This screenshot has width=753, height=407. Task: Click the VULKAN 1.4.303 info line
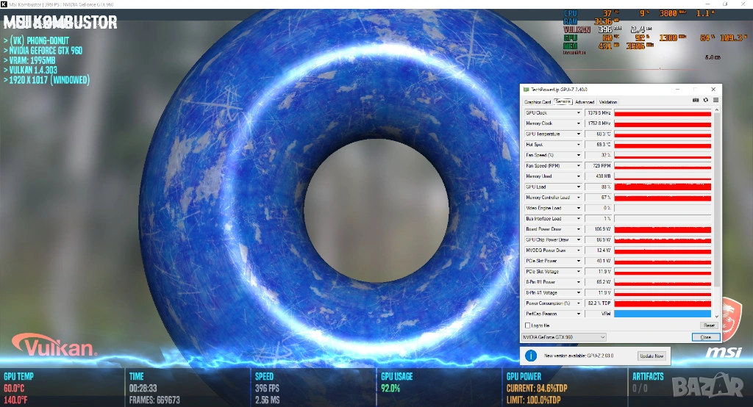(33, 70)
